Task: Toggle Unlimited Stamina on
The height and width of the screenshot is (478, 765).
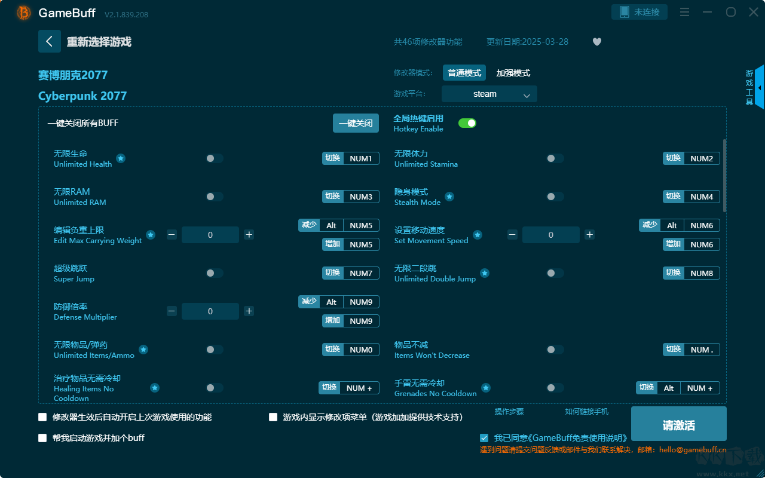Action: [555, 158]
